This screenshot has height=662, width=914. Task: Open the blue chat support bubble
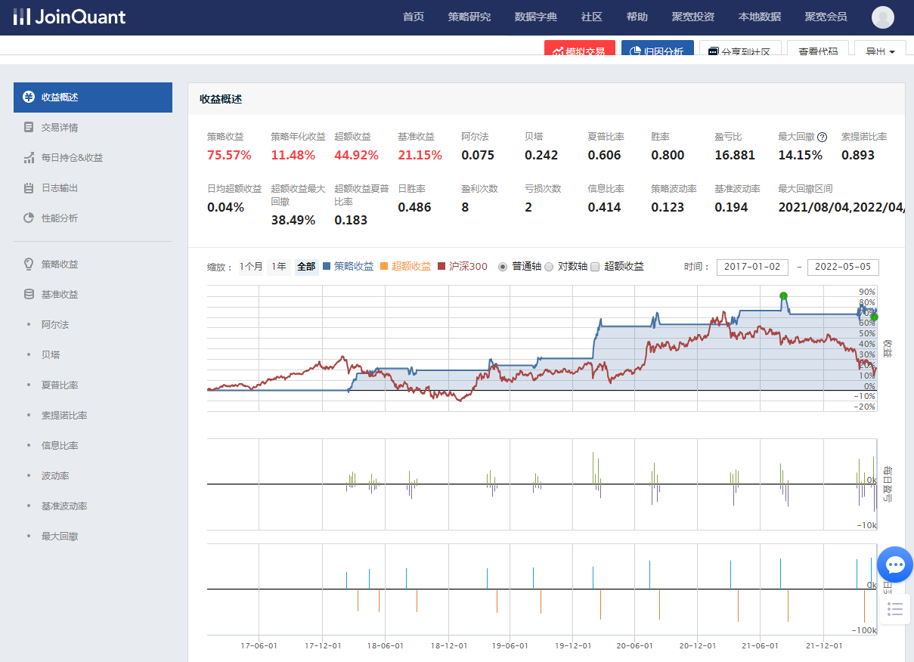pos(895,565)
